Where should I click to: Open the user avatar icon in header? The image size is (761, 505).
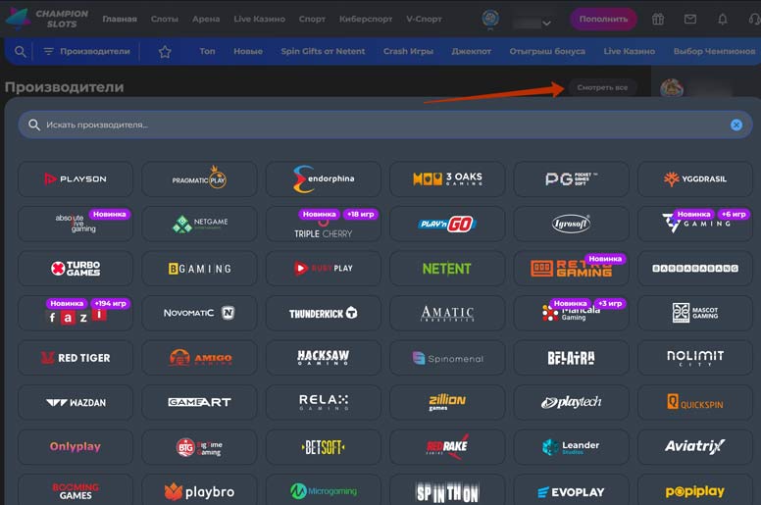coord(491,19)
